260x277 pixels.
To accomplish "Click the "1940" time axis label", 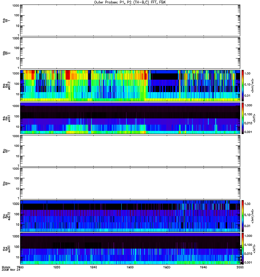I will 203,267.
